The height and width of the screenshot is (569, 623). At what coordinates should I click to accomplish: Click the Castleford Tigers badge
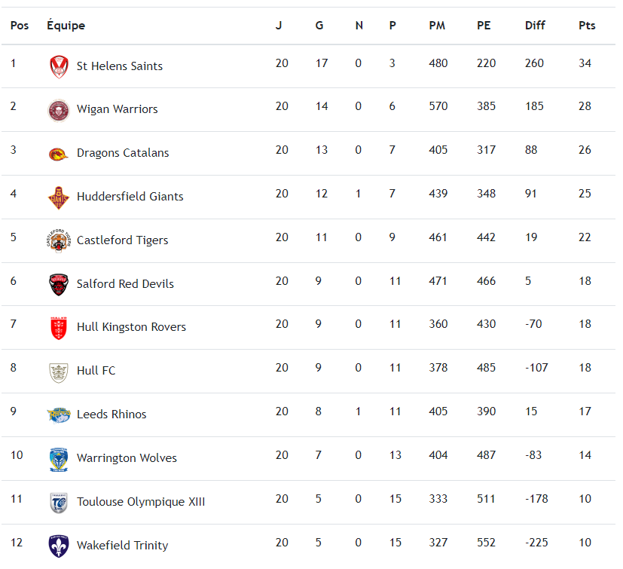point(59,240)
